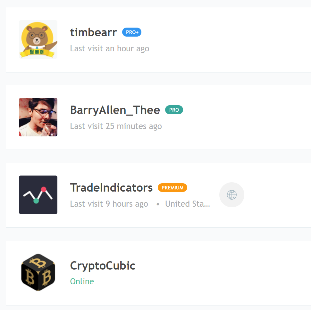Click the PRO badge next to BarryAllen_Thee
311x310 pixels.
174,110
